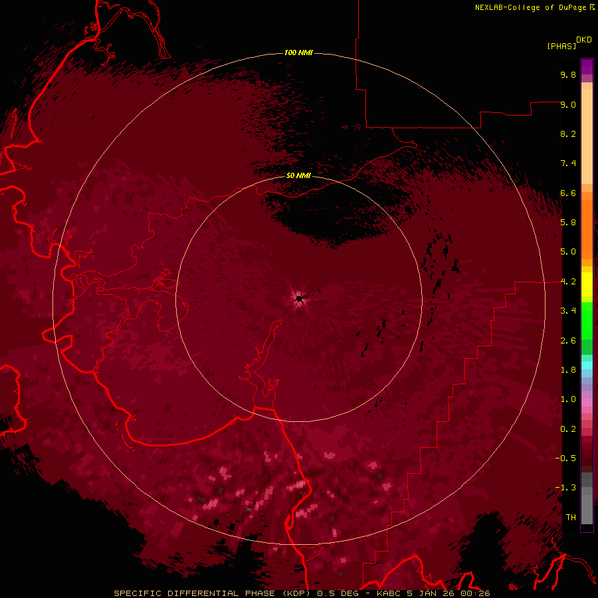Click the TH threshold label on the scale

click(x=571, y=518)
